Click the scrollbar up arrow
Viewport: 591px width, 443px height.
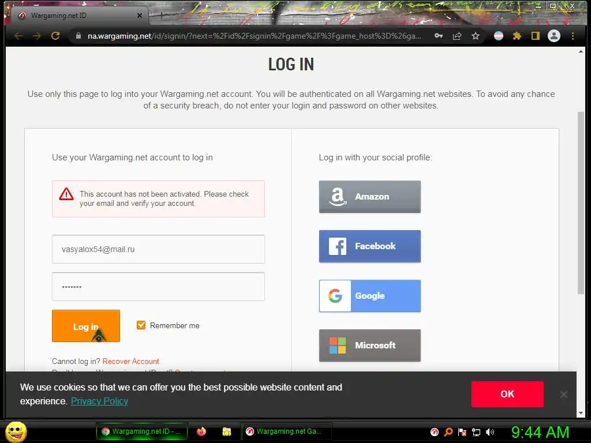coord(581,51)
